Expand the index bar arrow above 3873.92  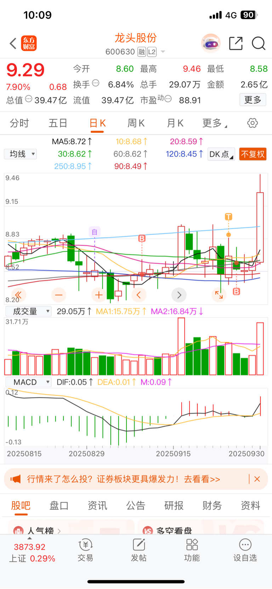(x=29, y=538)
